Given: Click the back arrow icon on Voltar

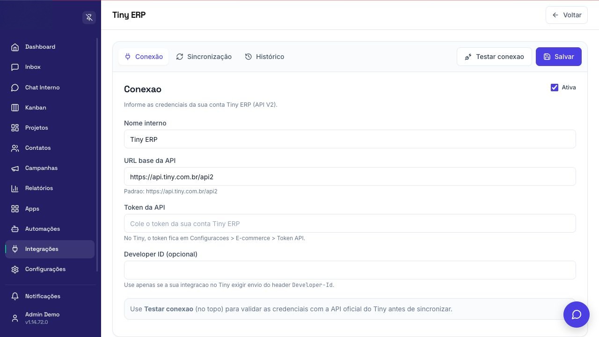Looking at the screenshot, I should (x=555, y=15).
